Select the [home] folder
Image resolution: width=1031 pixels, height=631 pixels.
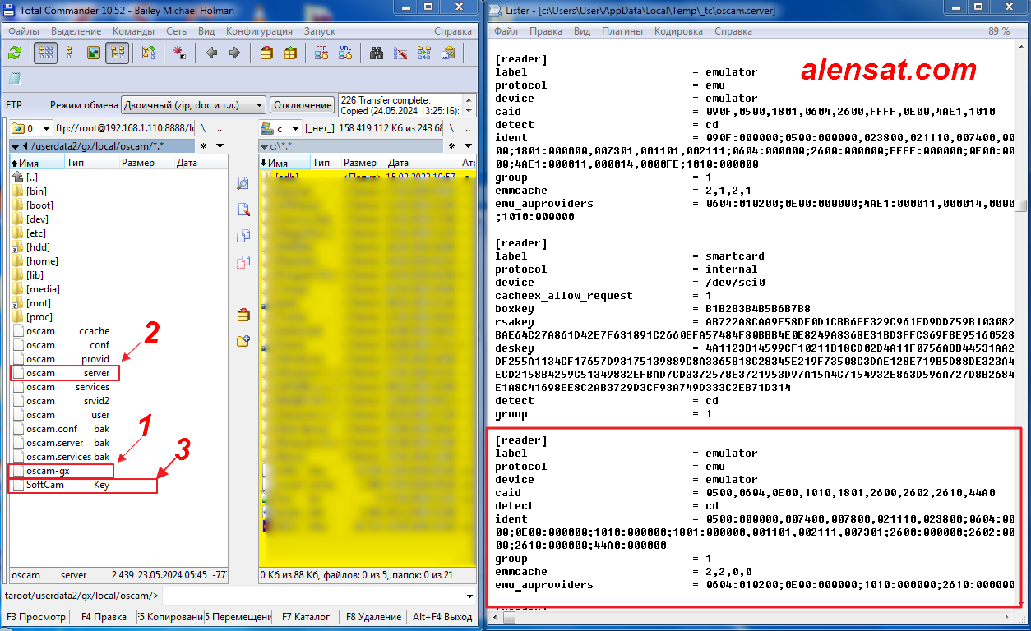pyautogui.click(x=42, y=261)
